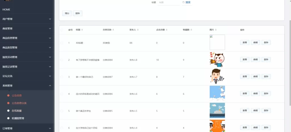Click the white bullet icon beside 在线客服
The width and height of the screenshot is (291, 132).
(8, 111)
